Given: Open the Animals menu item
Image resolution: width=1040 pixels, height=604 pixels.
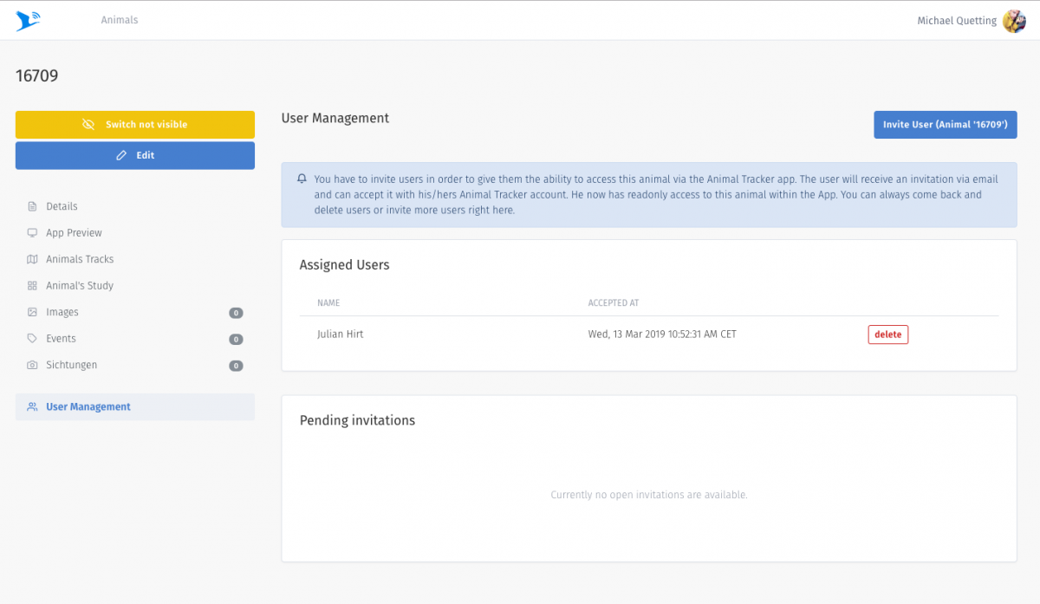Looking at the screenshot, I should point(120,20).
